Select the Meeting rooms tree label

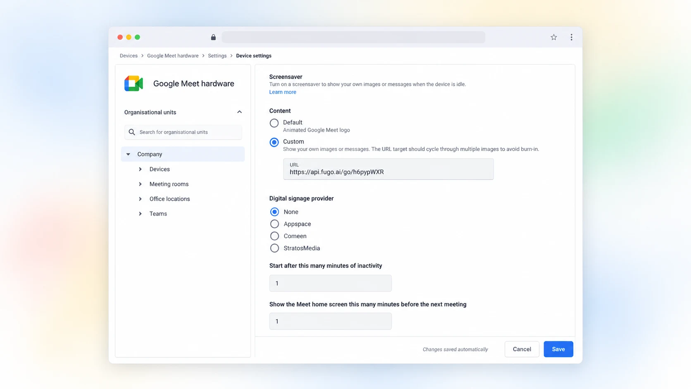point(169,184)
